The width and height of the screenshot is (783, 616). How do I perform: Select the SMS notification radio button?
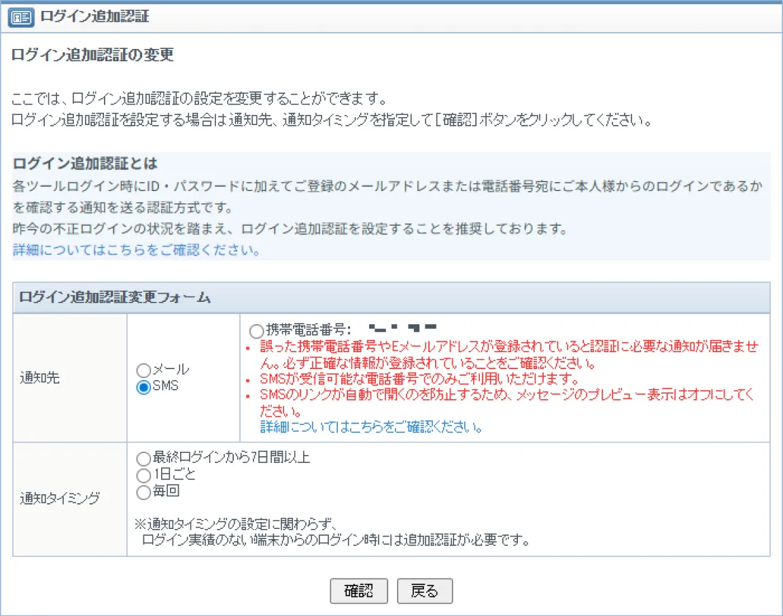click(143, 388)
